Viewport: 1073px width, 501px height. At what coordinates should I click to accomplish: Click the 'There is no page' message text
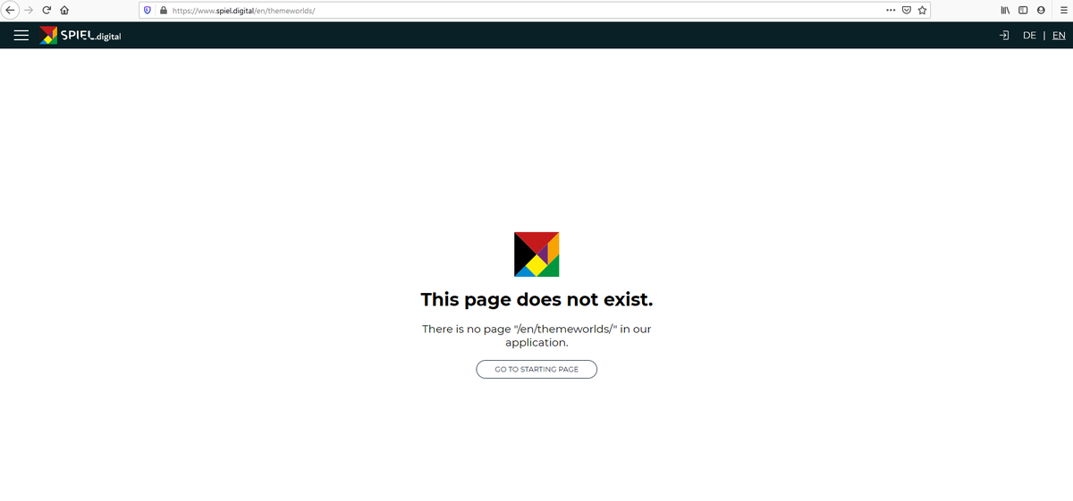(536, 336)
